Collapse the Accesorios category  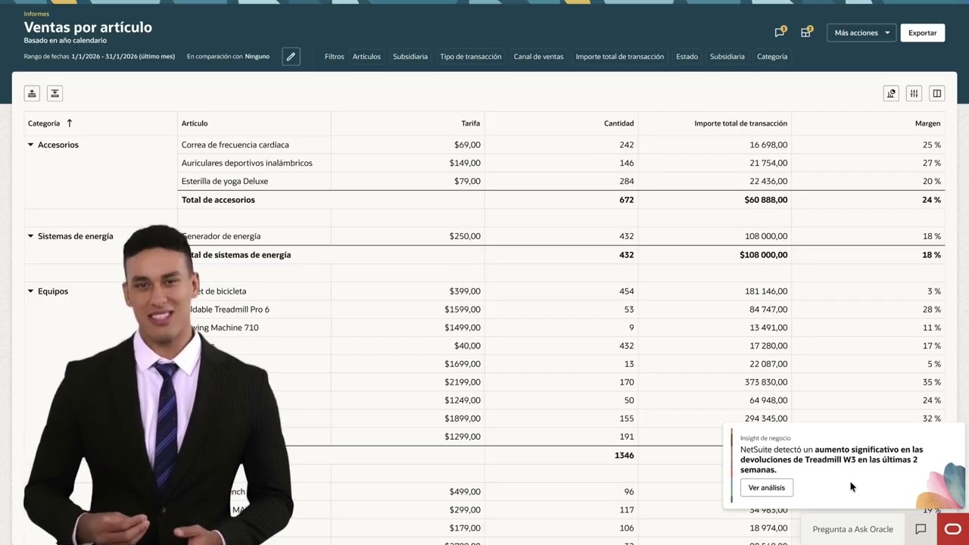pyautogui.click(x=31, y=145)
